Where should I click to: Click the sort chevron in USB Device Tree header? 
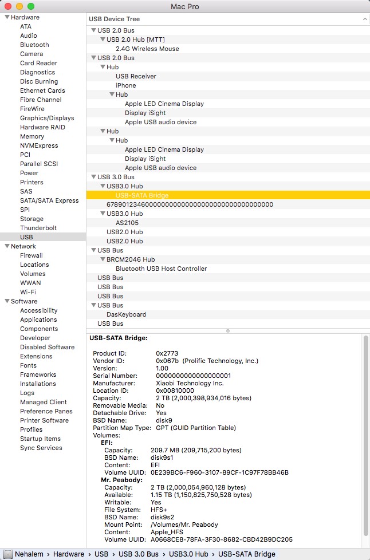pyautogui.click(x=365, y=19)
